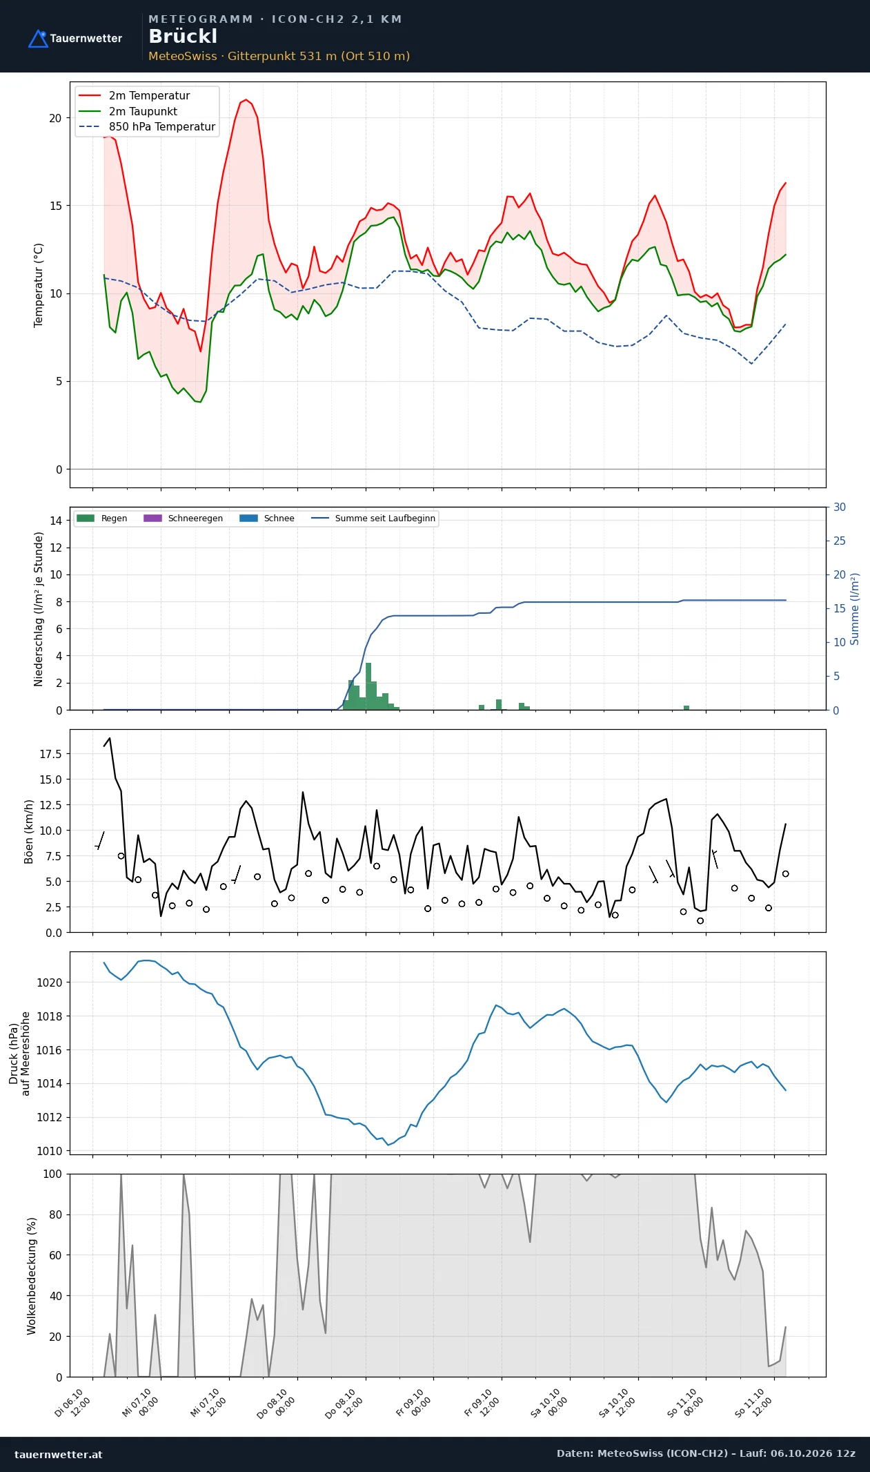Click the METEOGRAMM · ICON-CH2 2,1 KM heading

pyautogui.click(x=275, y=19)
